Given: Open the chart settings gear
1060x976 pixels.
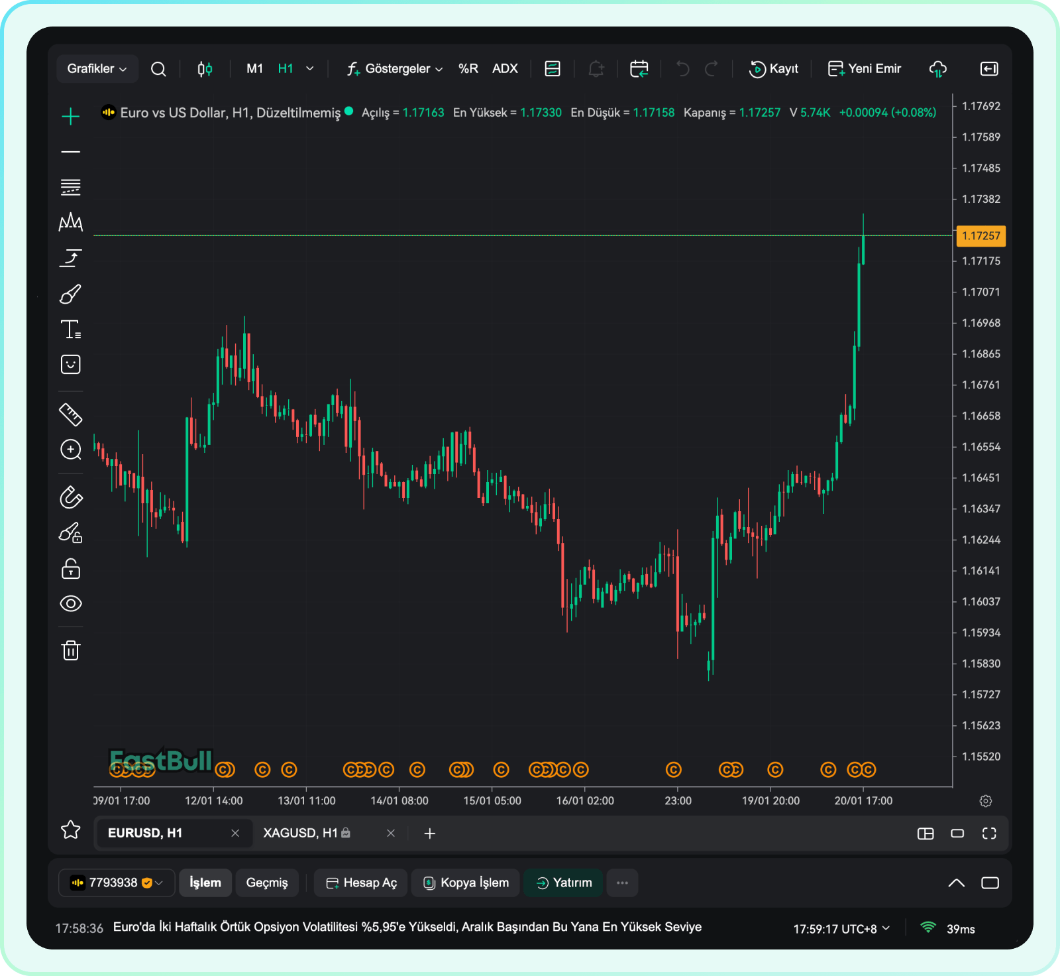Looking at the screenshot, I should [x=985, y=801].
